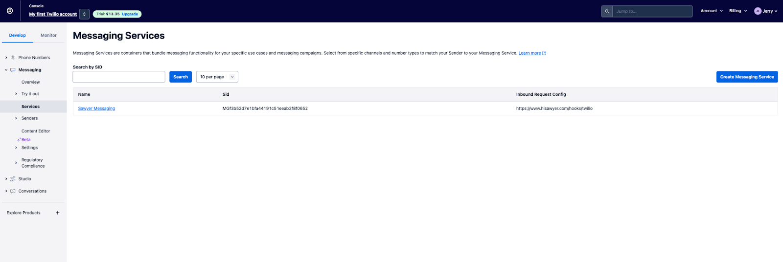Expand the Try it out submenu
This screenshot has width=783, height=262.
pyautogui.click(x=16, y=94)
